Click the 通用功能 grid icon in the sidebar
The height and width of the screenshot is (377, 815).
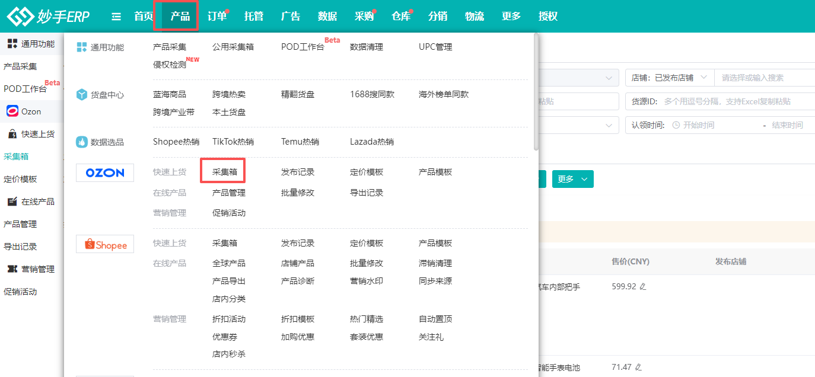pyautogui.click(x=12, y=43)
